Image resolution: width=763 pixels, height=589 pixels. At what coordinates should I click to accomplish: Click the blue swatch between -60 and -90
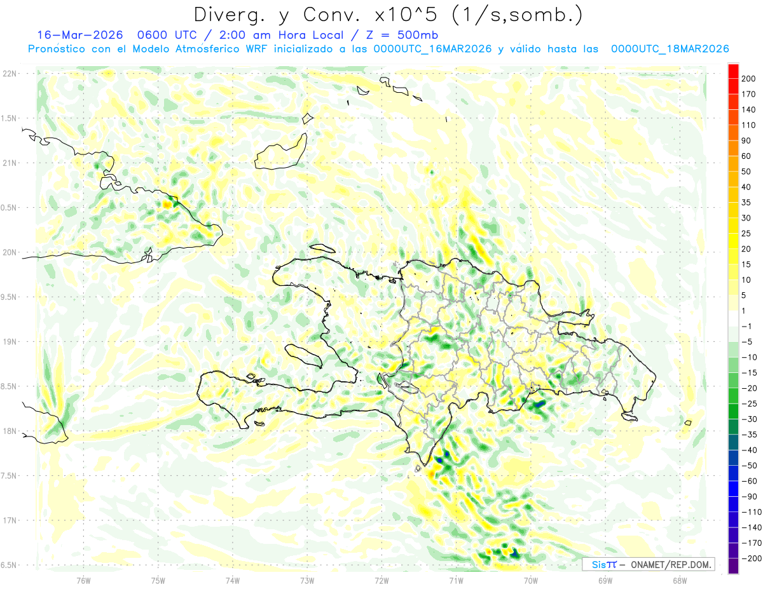pos(733,489)
